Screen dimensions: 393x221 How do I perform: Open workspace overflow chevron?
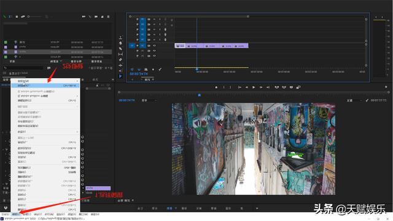pos(257,208)
